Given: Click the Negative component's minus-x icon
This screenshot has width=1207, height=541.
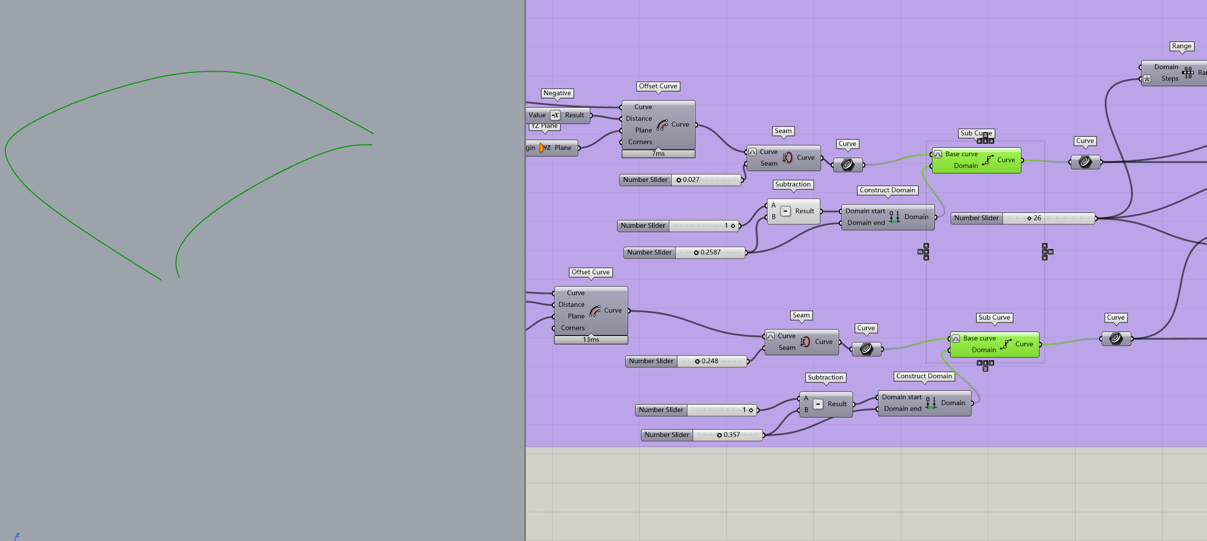Looking at the screenshot, I should [555, 115].
